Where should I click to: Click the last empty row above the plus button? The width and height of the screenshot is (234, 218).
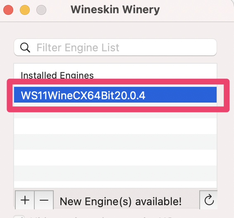point(115,184)
